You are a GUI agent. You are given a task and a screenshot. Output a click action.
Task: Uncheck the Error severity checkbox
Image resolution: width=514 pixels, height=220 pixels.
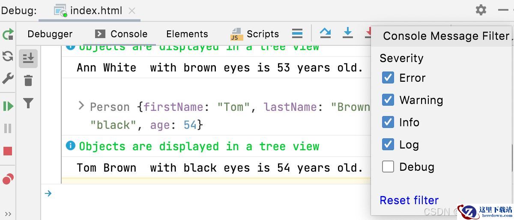388,77
